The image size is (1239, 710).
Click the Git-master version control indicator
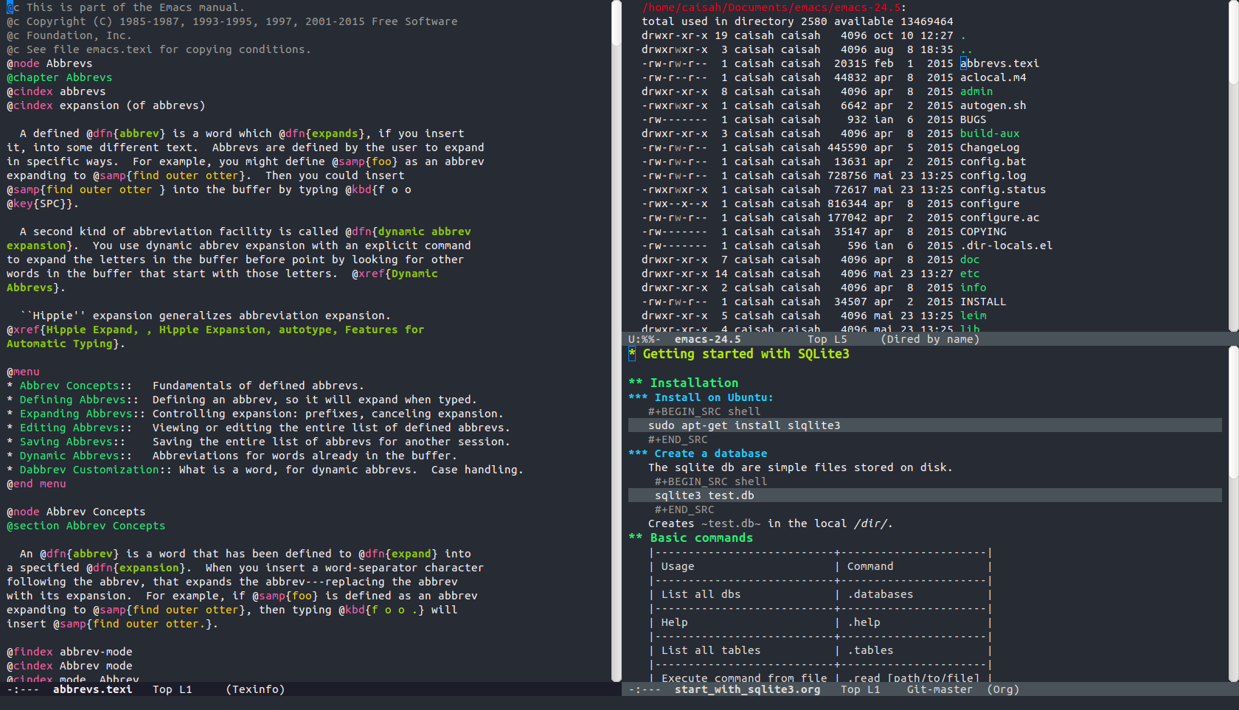pyautogui.click(x=940, y=689)
